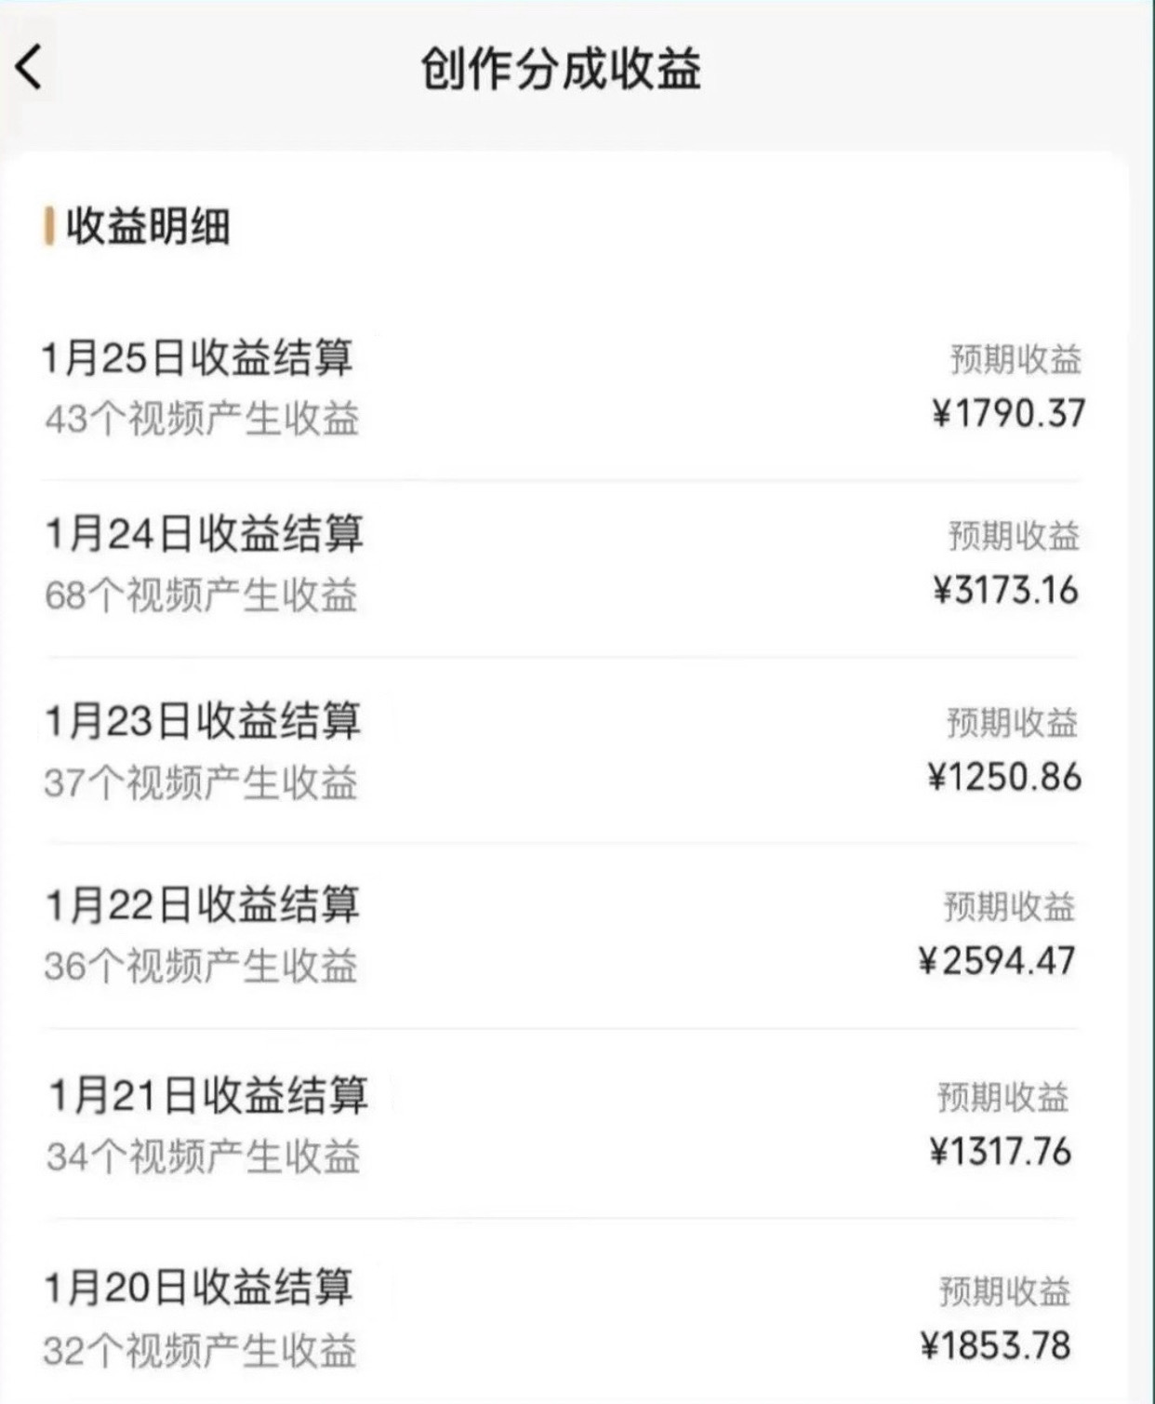Image resolution: width=1155 pixels, height=1404 pixels.
Task: Tap the 收益明细 section header
Action: (147, 226)
